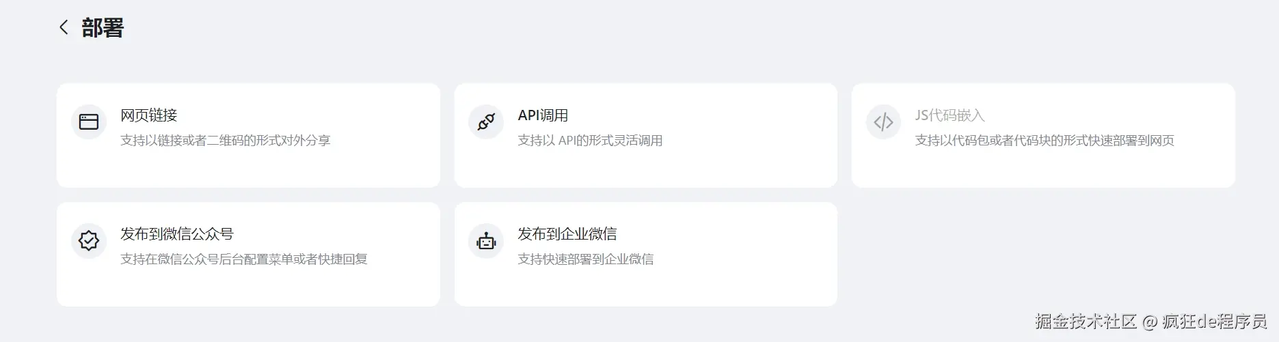Screen dimensions: 1279x342
Task: Click the verified badge icon for 微信公众号
Action: [x=89, y=241]
